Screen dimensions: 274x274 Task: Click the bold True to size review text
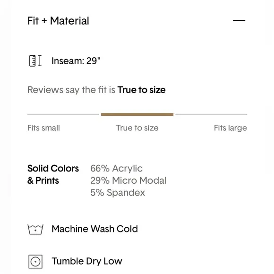coord(142,90)
